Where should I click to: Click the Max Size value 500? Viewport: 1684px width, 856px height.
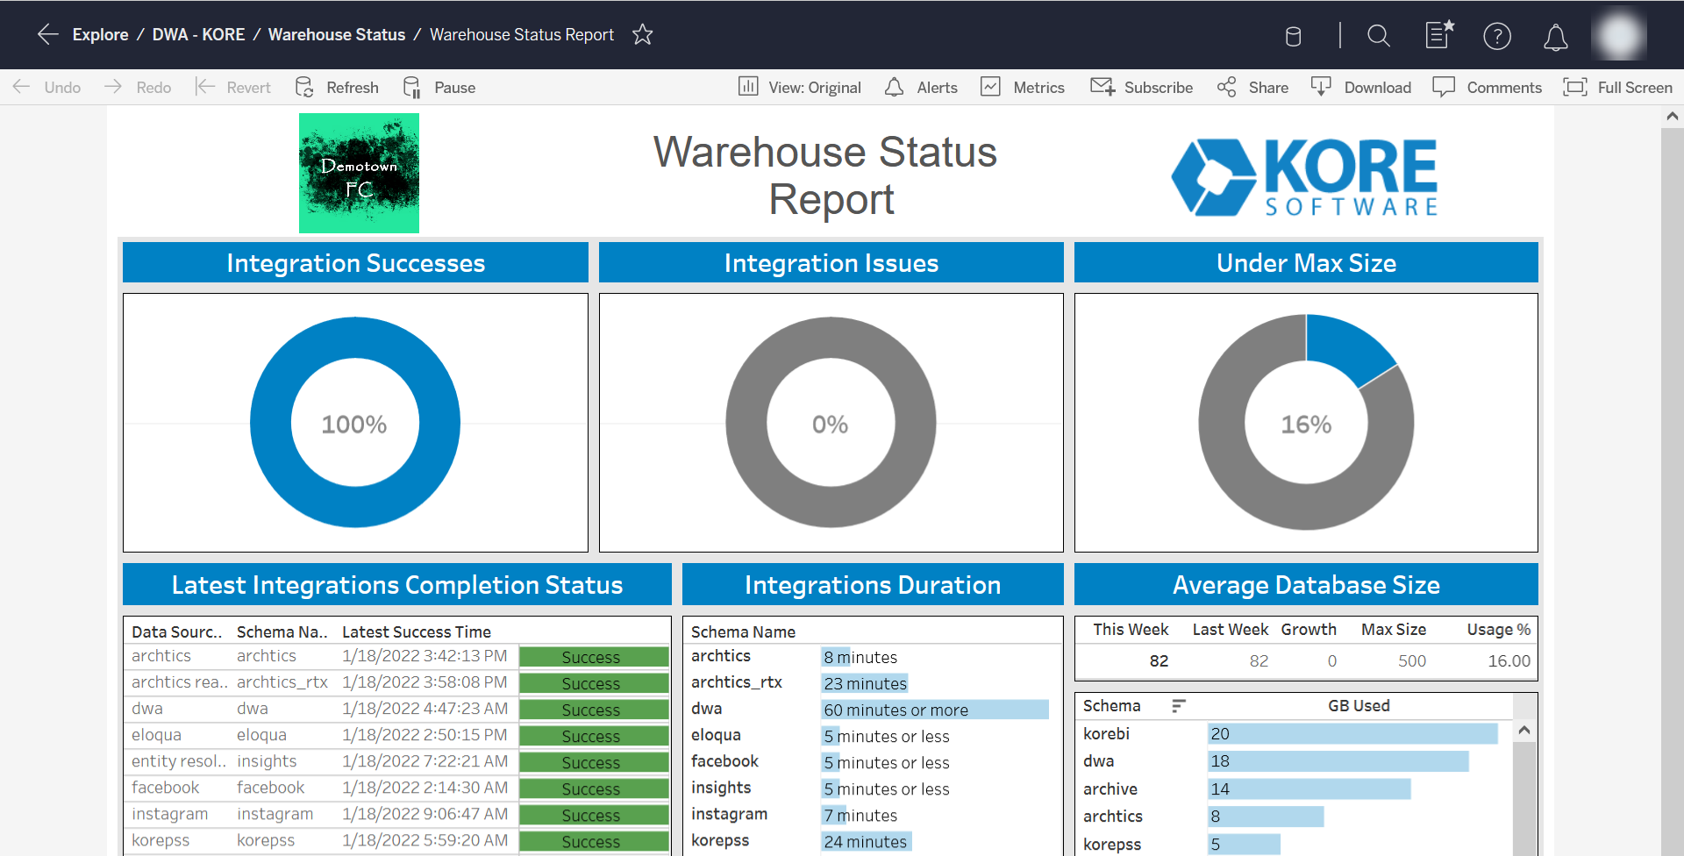(x=1412, y=660)
